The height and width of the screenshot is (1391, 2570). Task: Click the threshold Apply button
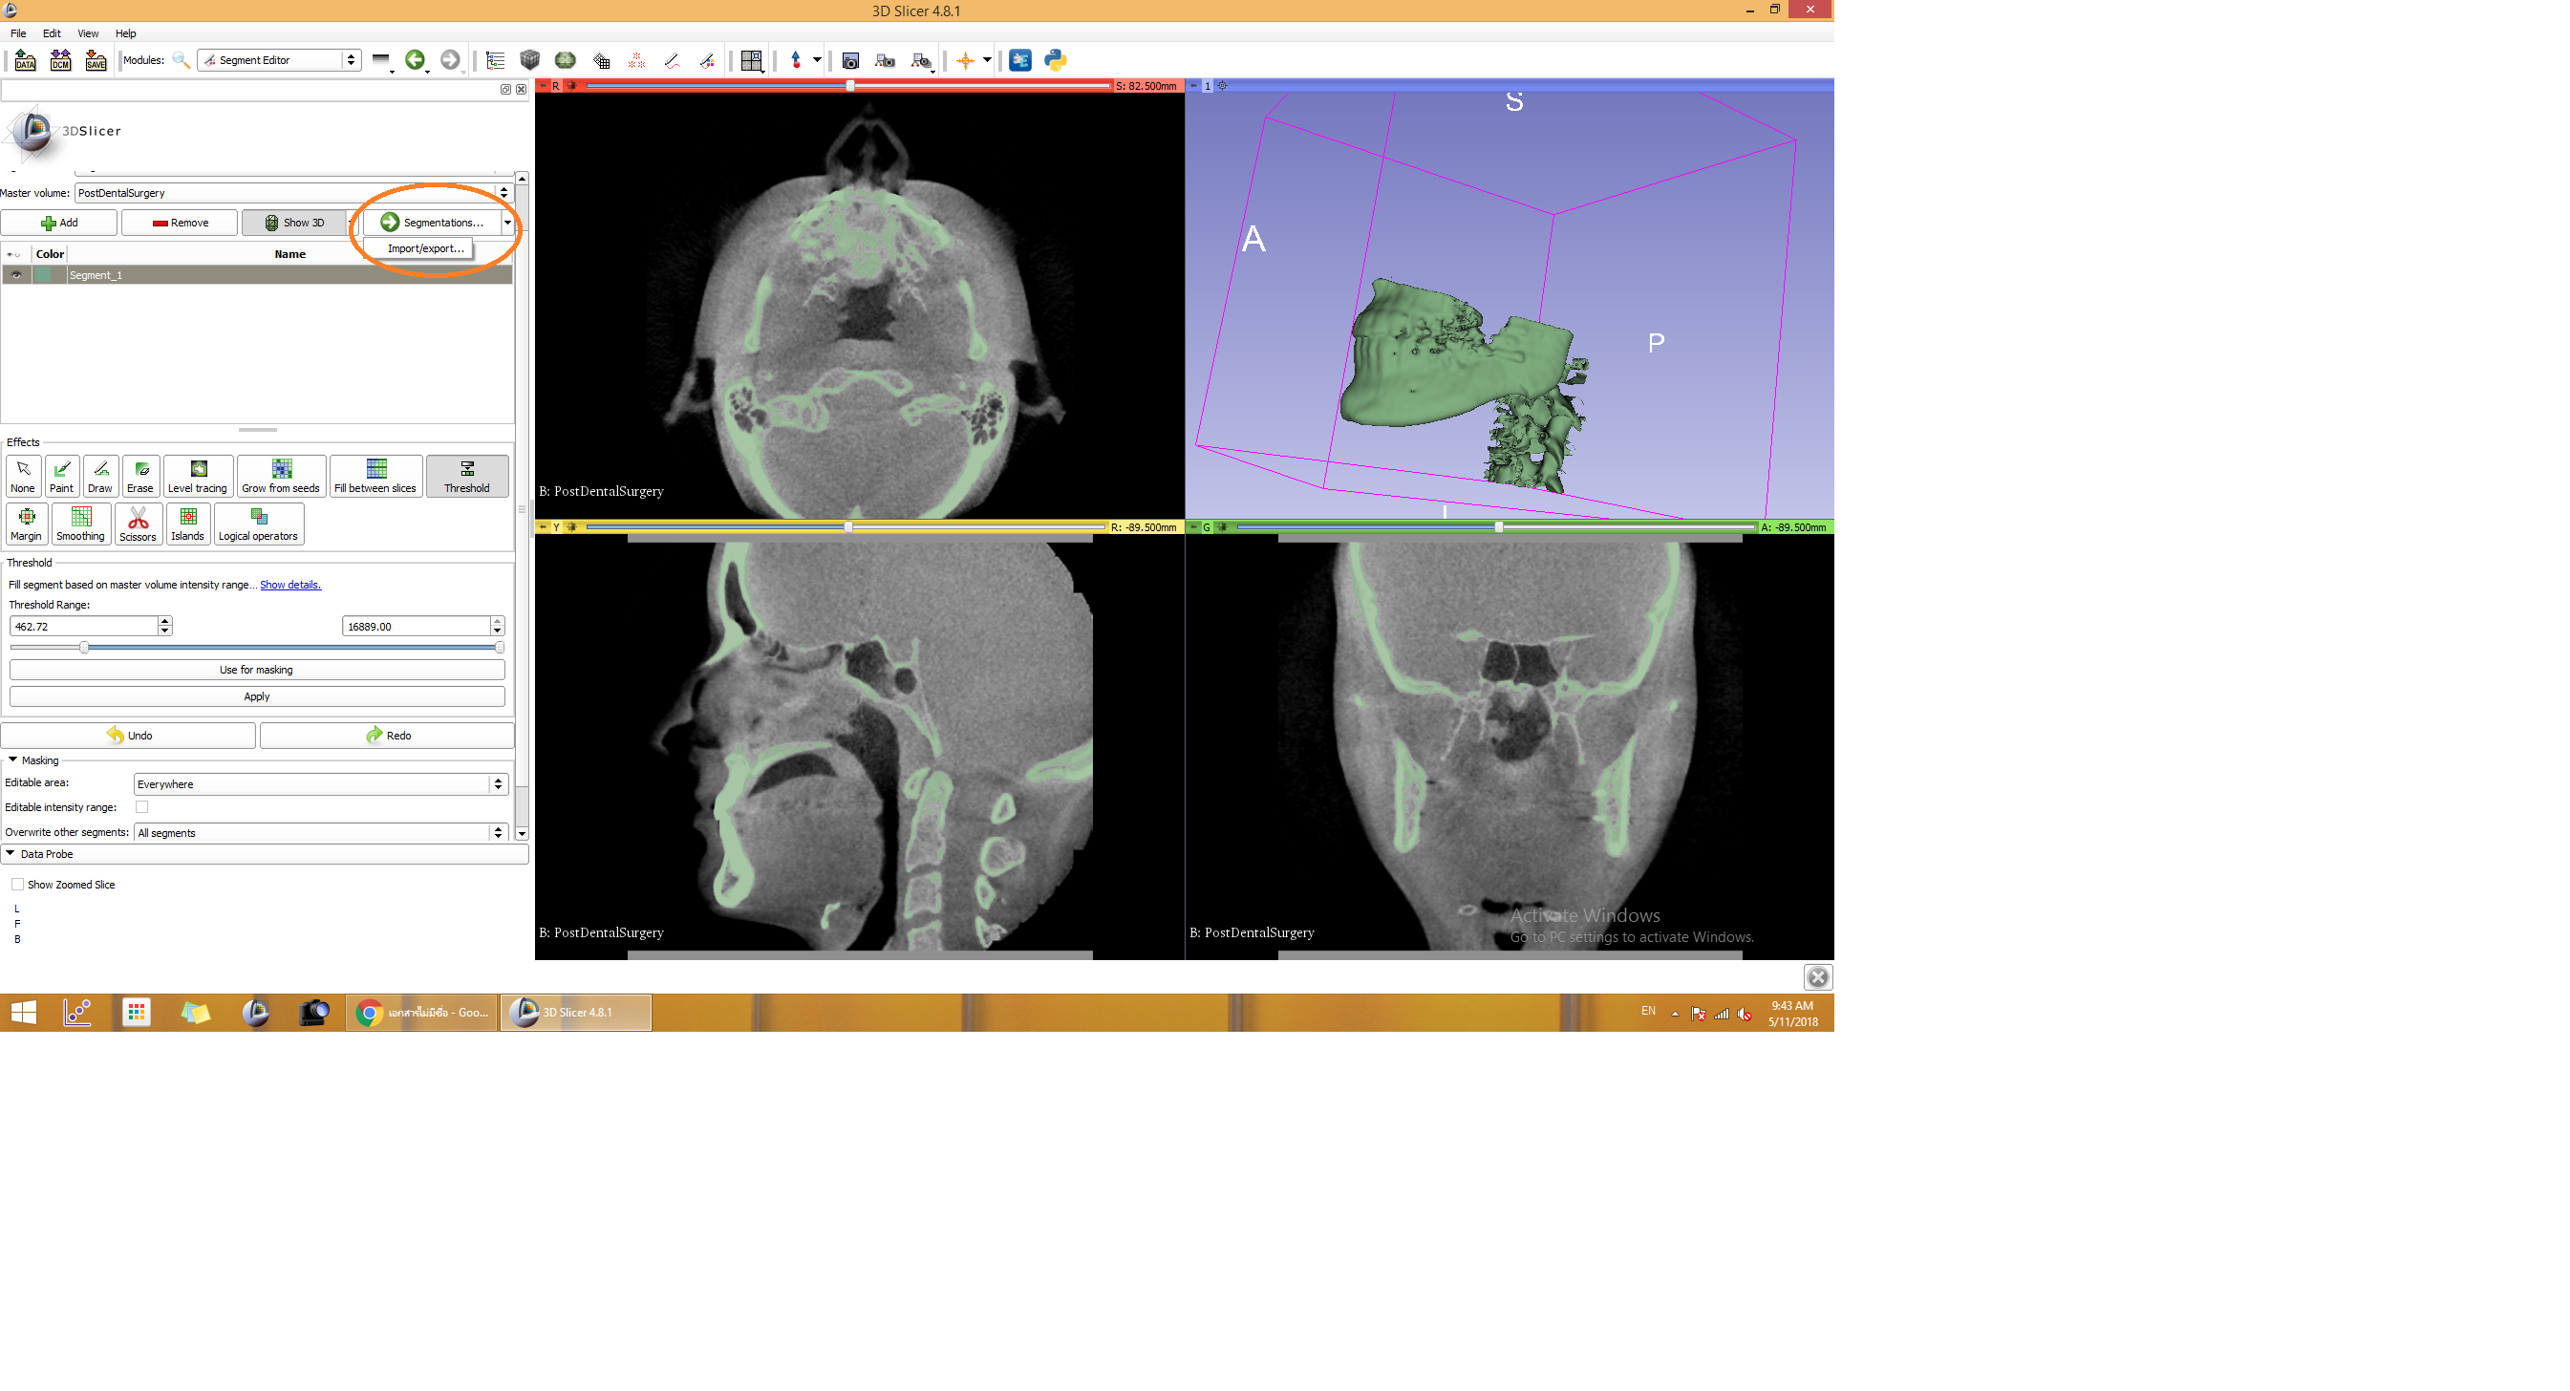point(256,696)
